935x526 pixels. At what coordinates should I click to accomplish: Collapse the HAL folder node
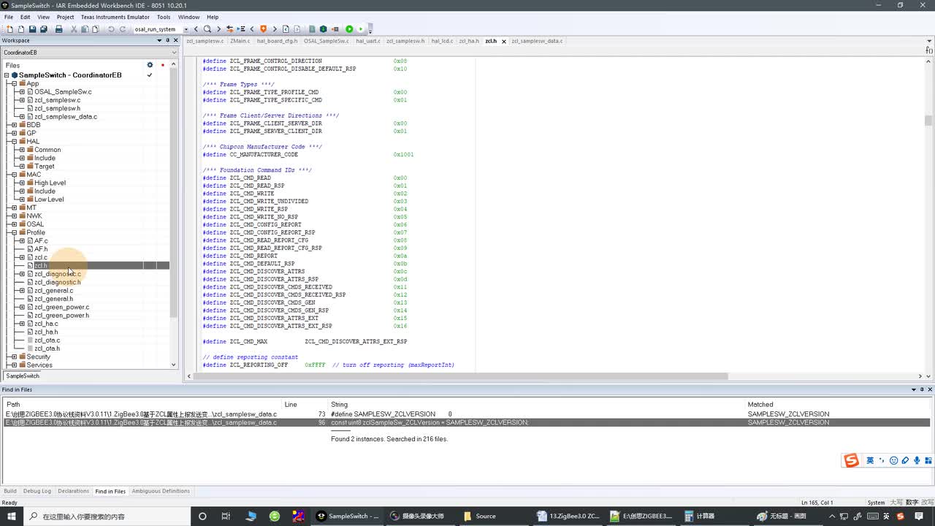pyautogui.click(x=14, y=141)
